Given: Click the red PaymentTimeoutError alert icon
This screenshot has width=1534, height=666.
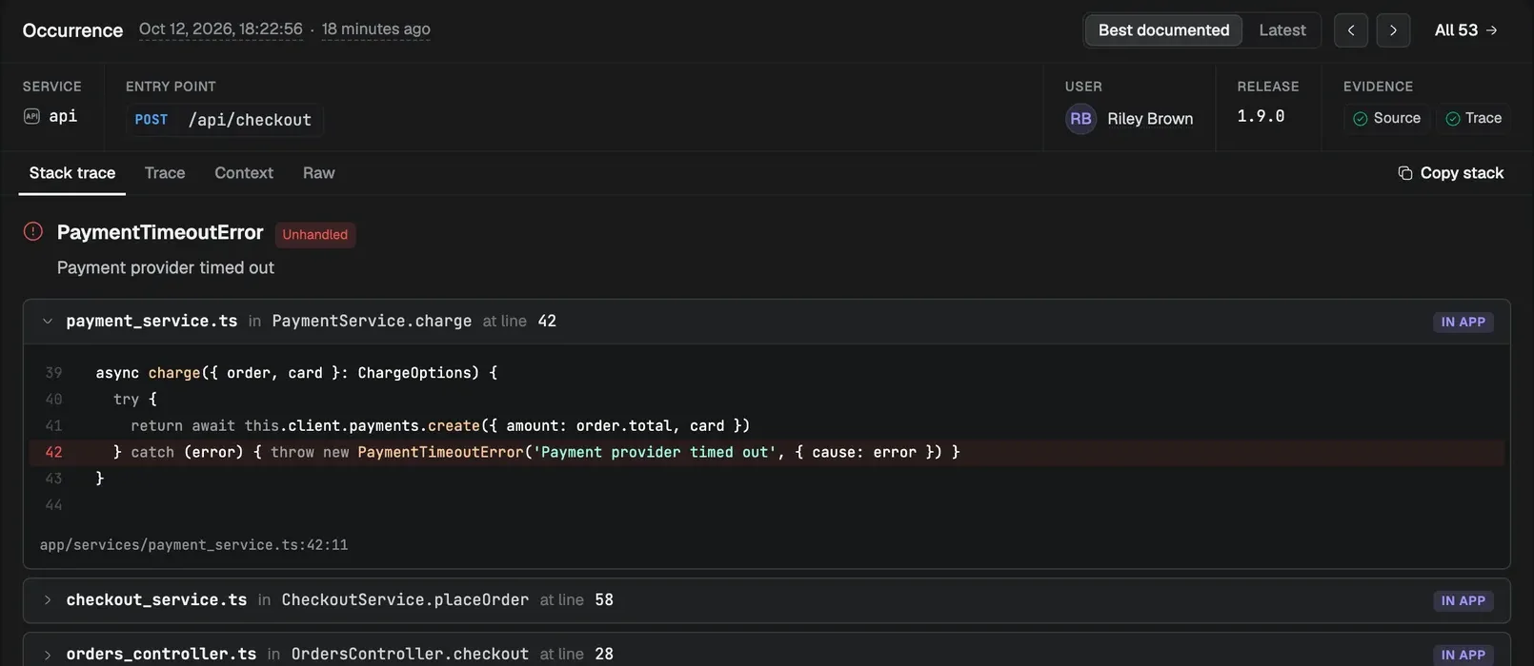Looking at the screenshot, I should click(x=33, y=231).
